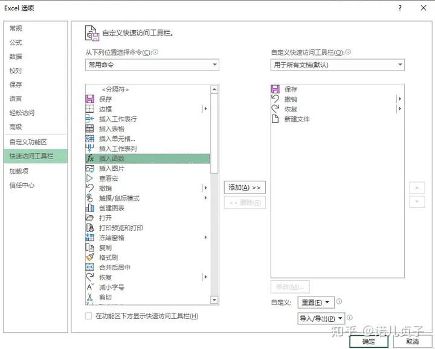Expand 触摸/鼠标模式 submenu arrow

(205, 198)
